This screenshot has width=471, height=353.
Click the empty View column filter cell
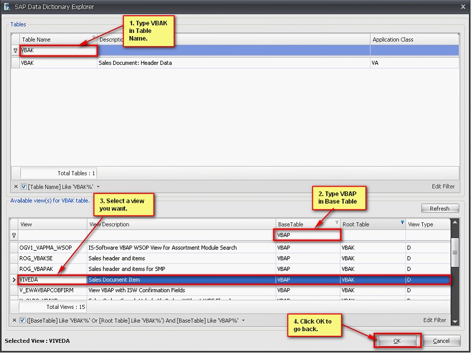pyautogui.click(x=52, y=235)
